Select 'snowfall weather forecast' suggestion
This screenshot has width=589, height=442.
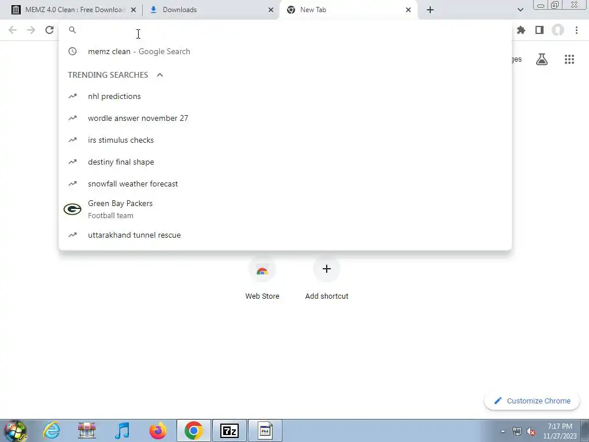[x=285, y=184]
